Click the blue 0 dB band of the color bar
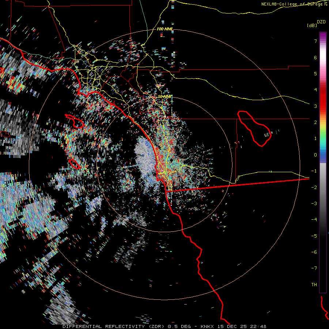The image size is (329, 329). 323,156
